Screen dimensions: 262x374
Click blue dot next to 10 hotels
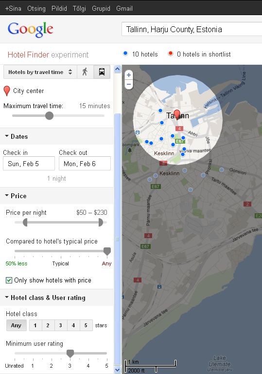pyautogui.click(x=125, y=54)
